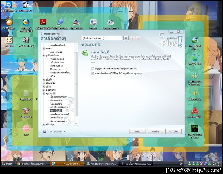Select the Recycle Bin desktop icon
This screenshot has height=174, width=223.
pyautogui.click(x=195, y=60)
